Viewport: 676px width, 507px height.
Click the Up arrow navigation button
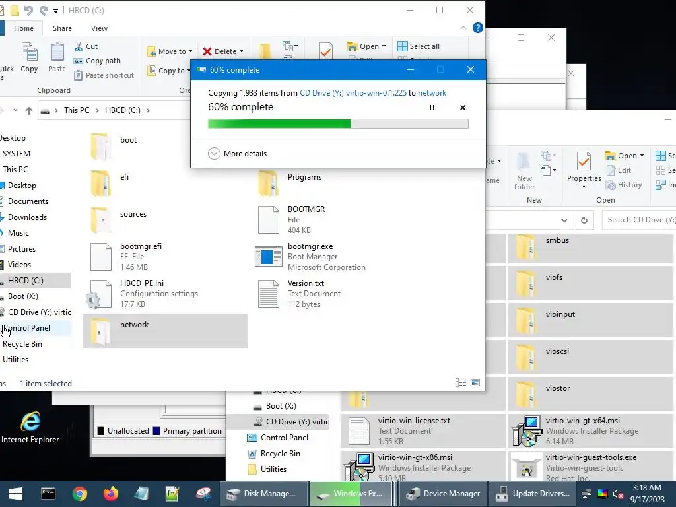pyautogui.click(x=29, y=110)
